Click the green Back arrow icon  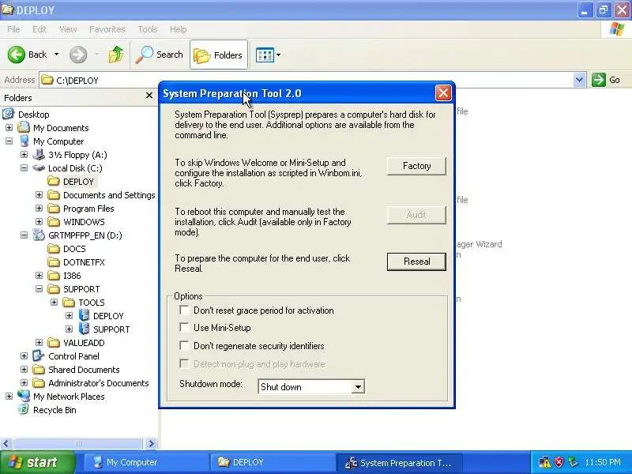coord(16,55)
